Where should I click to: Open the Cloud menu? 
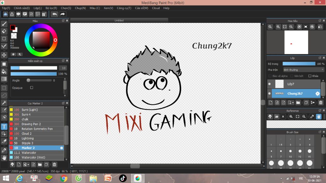pos(156,8)
